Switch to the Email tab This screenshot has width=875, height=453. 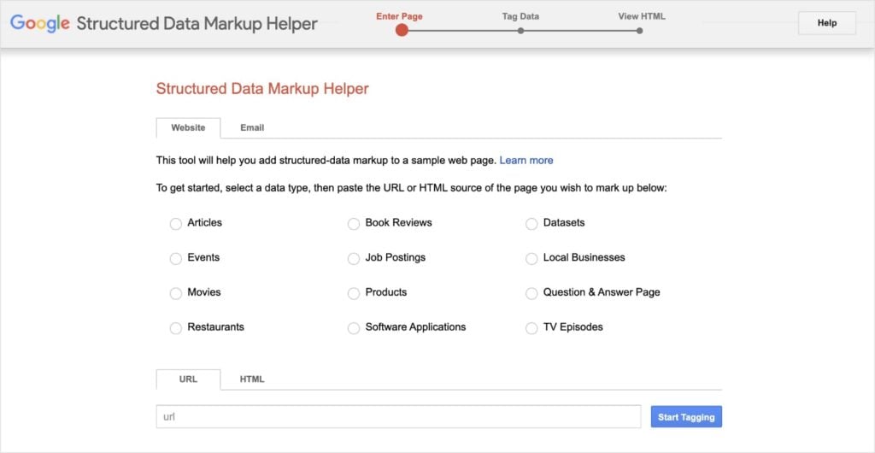(x=252, y=127)
